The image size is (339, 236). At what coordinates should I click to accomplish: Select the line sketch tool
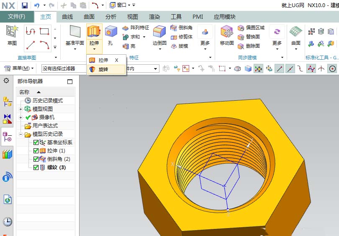point(31,45)
